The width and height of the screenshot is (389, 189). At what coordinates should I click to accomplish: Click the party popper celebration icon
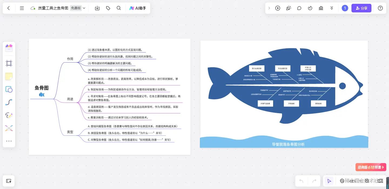289,8
